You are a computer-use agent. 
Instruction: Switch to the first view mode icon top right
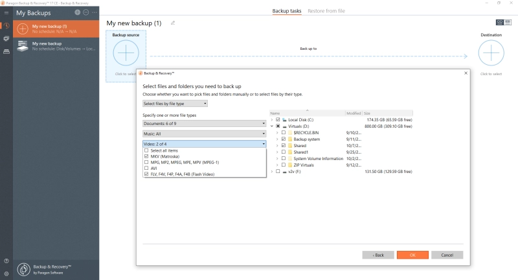[x=500, y=22]
